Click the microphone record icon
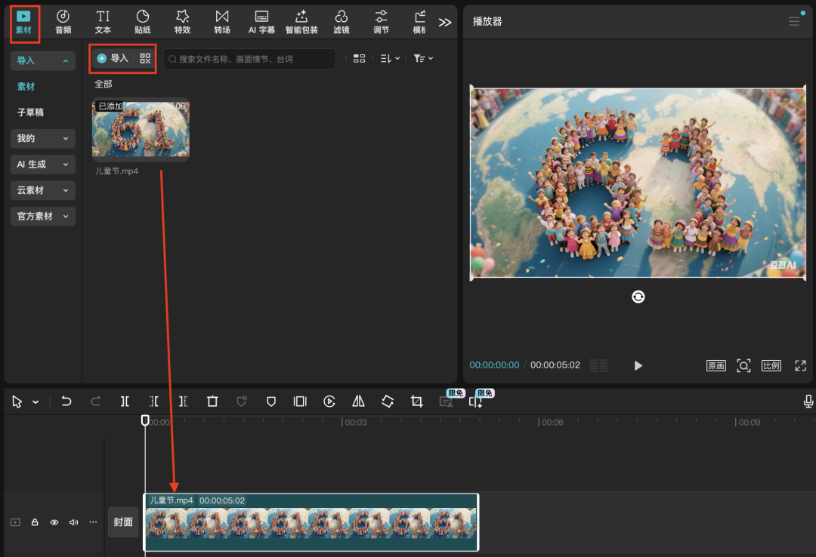Viewport: 816px width, 557px height. [808, 402]
